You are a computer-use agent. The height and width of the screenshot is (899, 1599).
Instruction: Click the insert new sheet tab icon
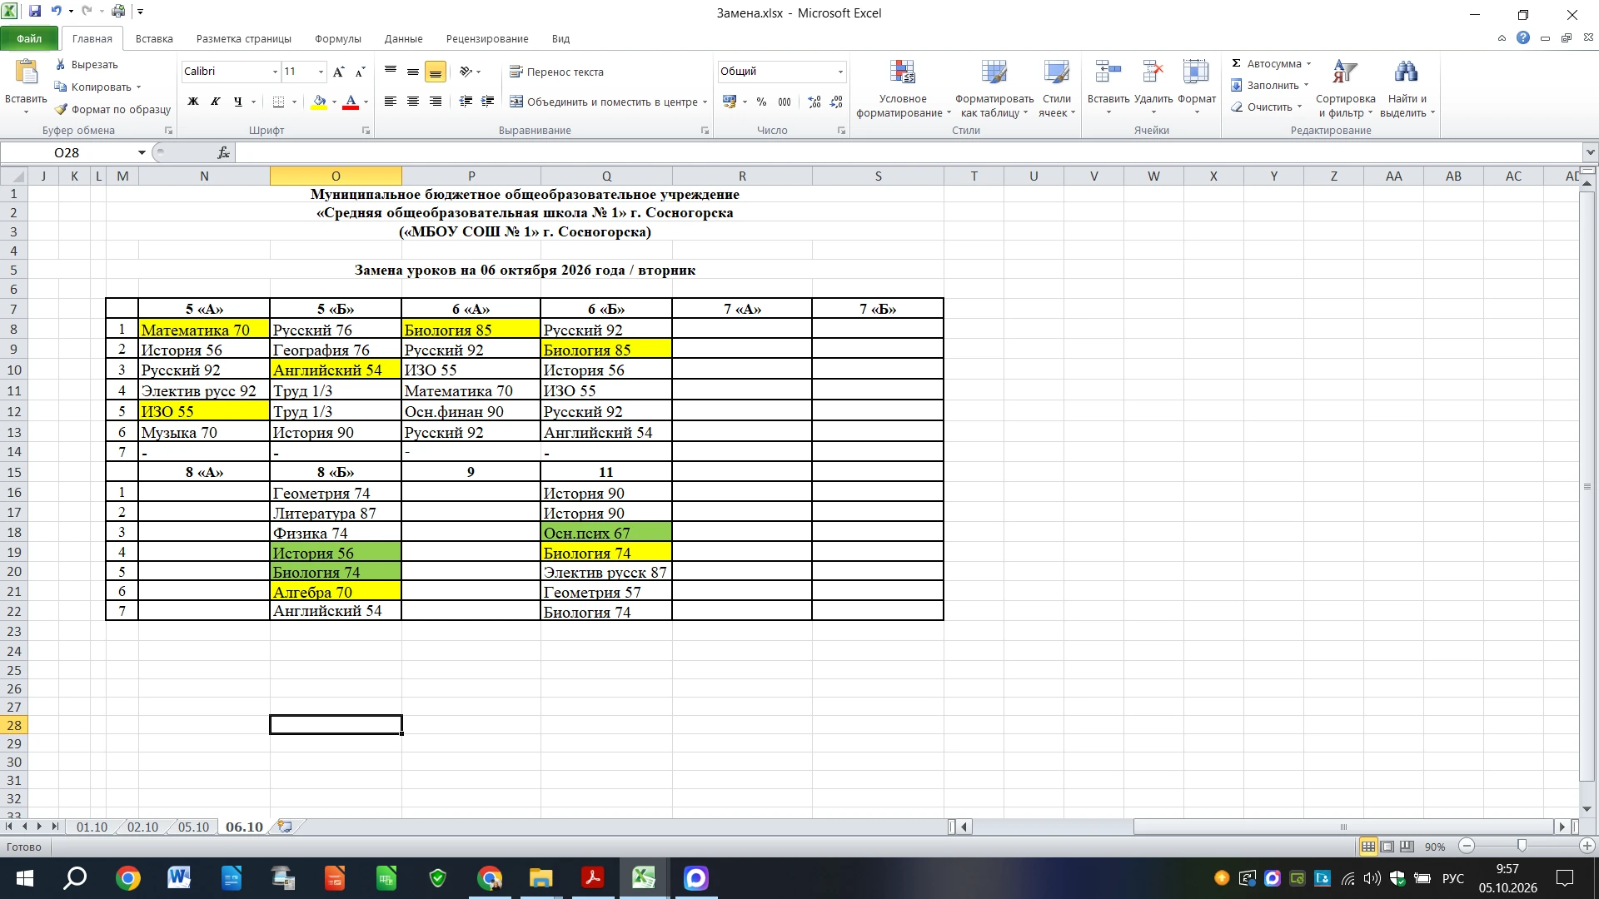pos(285,827)
